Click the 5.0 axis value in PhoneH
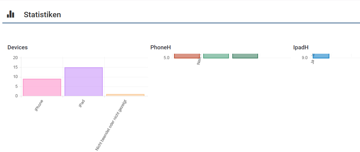The image size is (360, 152). pyautogui.click(x=166, y=58)
